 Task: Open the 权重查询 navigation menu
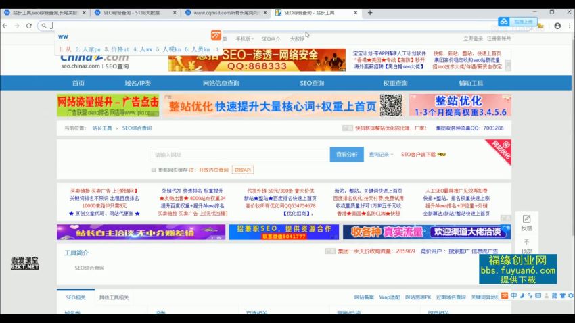tap(395, 83)
